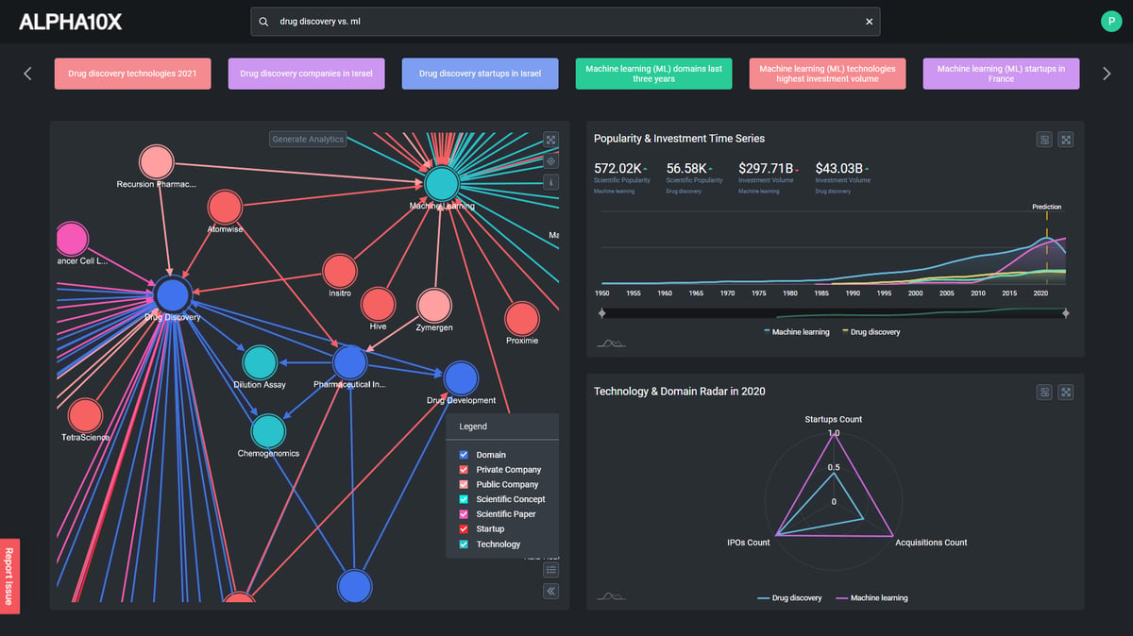Click the timeline range slider right handle
Image resolution: width=1133 pixels, height=636 pixels.
pos(1066,313)
